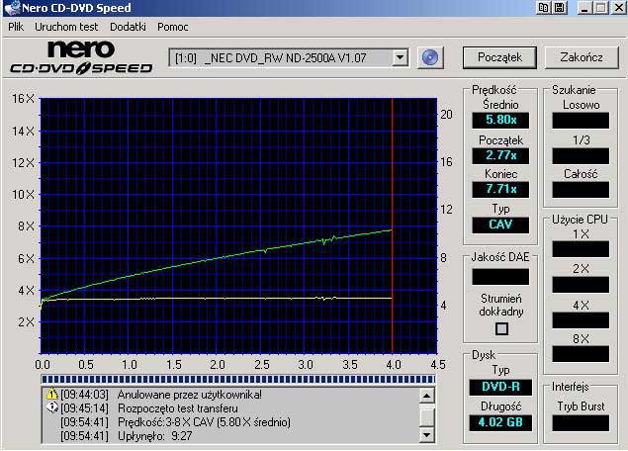628x451 pixels.
Task: Click the log scrollbar thumb
Action: pyautogui.click(x=427, y=415)
